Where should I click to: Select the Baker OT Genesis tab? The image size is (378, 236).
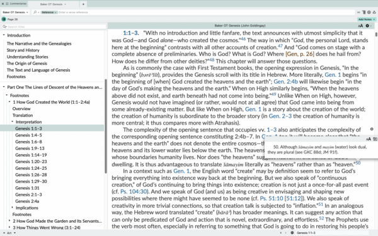53,4
